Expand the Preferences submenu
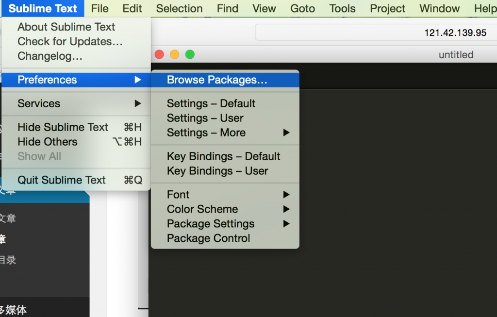 point(76,80)
